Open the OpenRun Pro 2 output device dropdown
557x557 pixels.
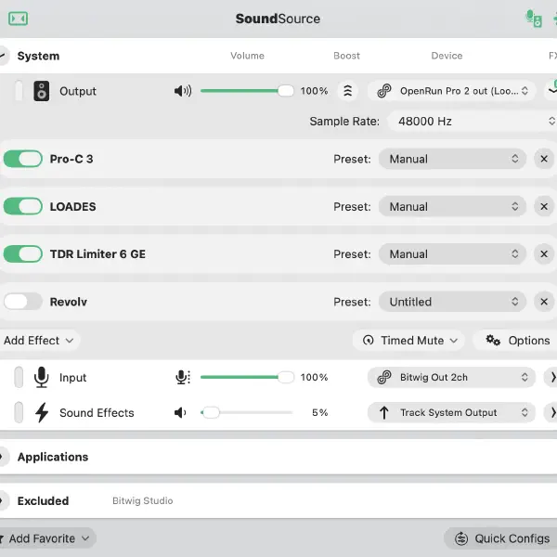click(451, 91)
